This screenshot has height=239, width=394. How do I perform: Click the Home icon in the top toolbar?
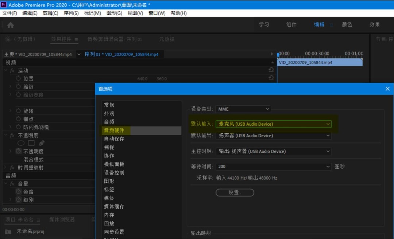click(10, 25)
